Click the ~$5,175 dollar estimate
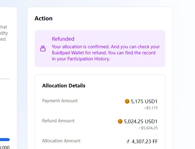Viewport: 195px width, 149px height. tap(151, 108)
